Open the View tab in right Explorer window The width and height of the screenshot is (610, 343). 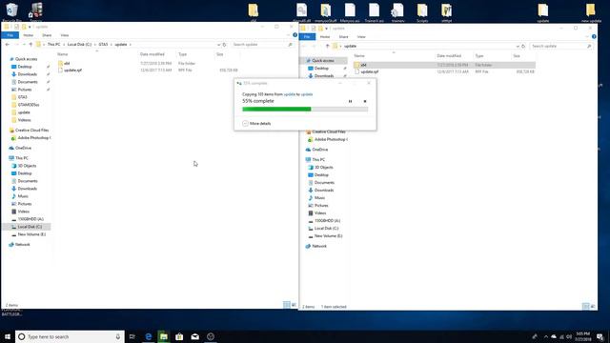coord(361,37)
